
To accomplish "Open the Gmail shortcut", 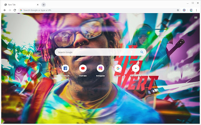I will click(118, 68).
